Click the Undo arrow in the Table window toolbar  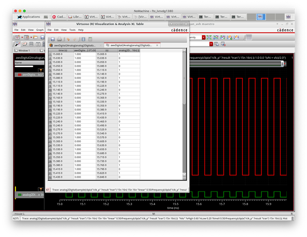pyautogui.click(x=68, y=39)
